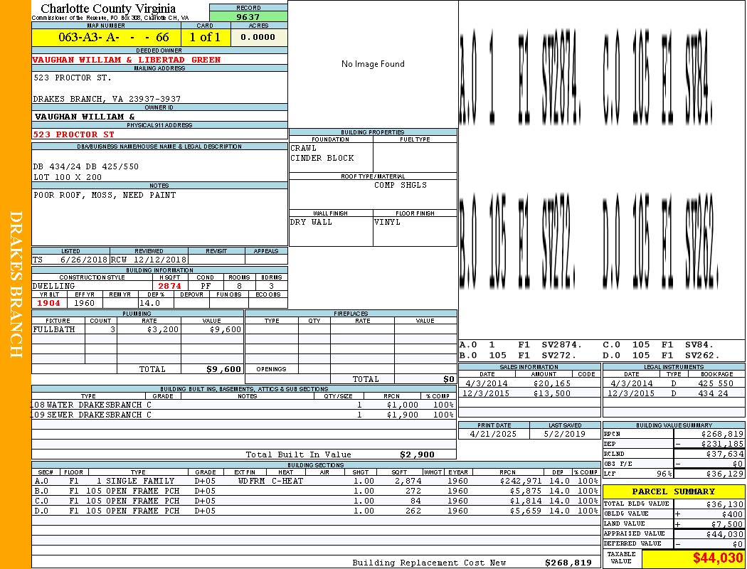Screen dimensions: 747x569
Task: Click the VINYL floor finish value
Action: click(x=387, y=223)
